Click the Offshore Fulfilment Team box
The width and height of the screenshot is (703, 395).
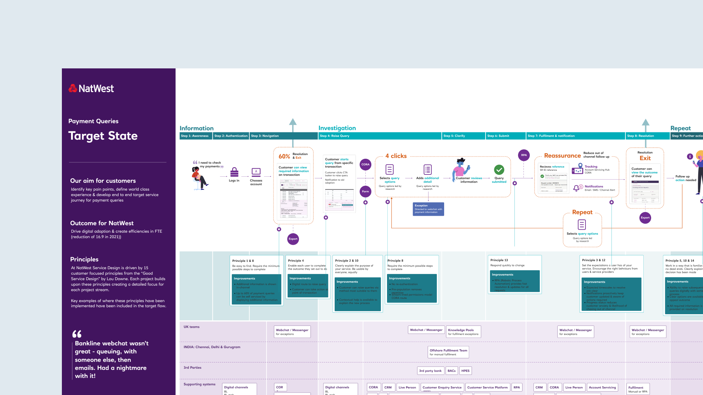(x=449, y=352)
